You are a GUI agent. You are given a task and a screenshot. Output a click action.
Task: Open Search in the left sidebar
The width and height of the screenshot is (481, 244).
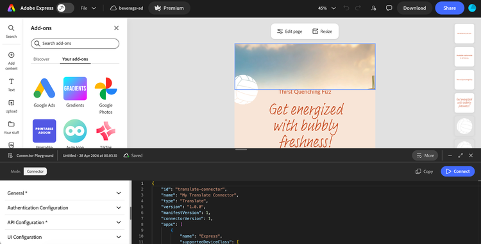coord(11,31)
